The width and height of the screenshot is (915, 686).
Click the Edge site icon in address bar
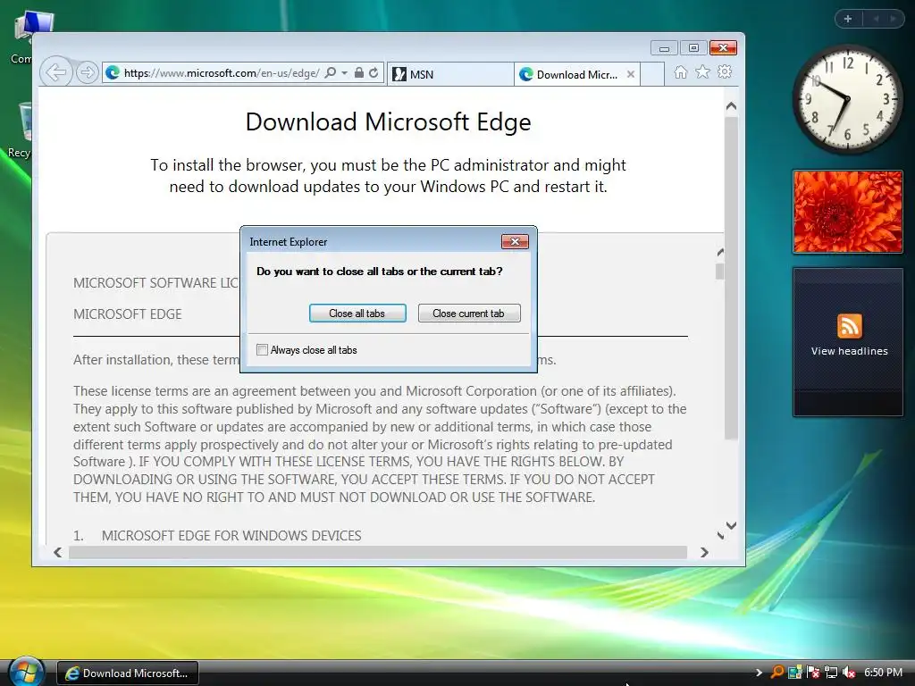click(113, 73)
